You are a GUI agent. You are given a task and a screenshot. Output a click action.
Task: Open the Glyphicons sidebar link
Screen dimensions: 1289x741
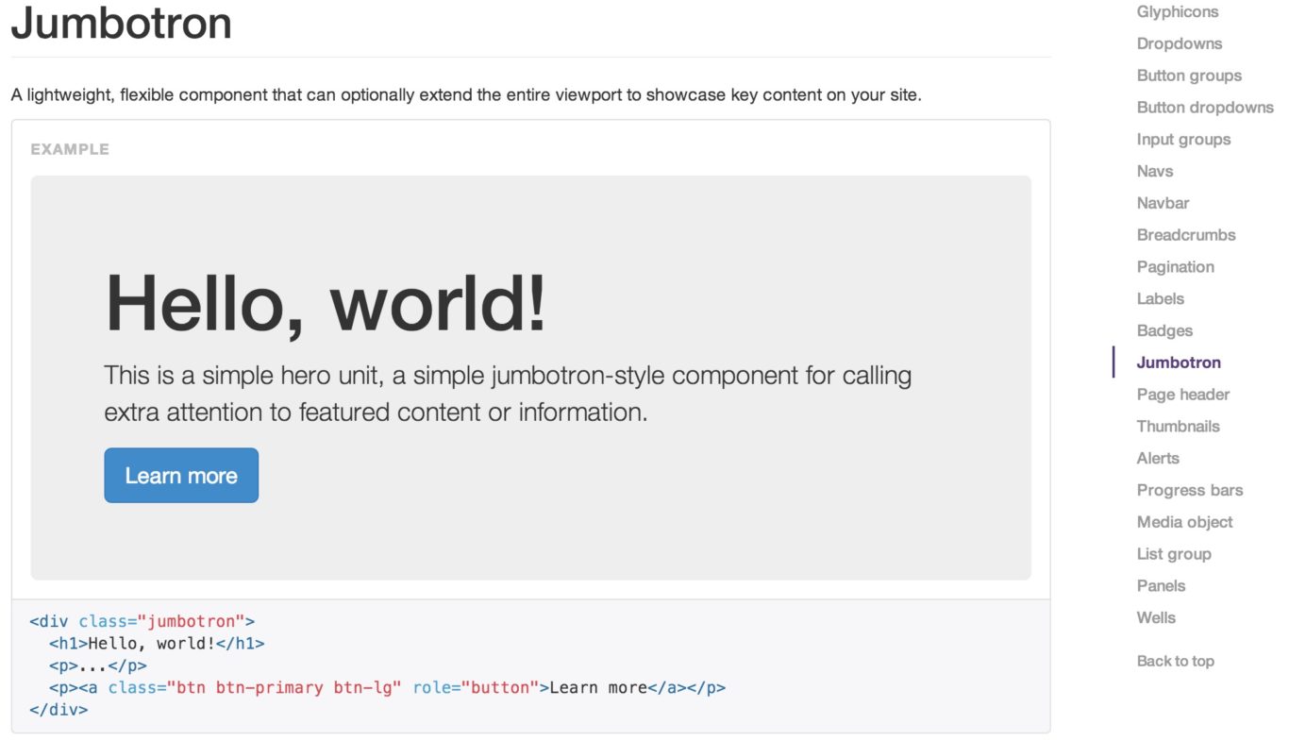[x=1177, y=12]
